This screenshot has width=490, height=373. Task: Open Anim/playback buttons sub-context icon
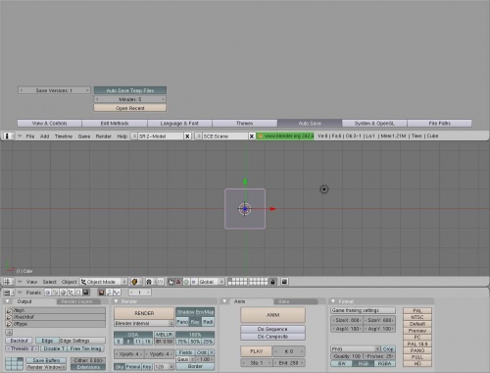[x=109, y=293]
